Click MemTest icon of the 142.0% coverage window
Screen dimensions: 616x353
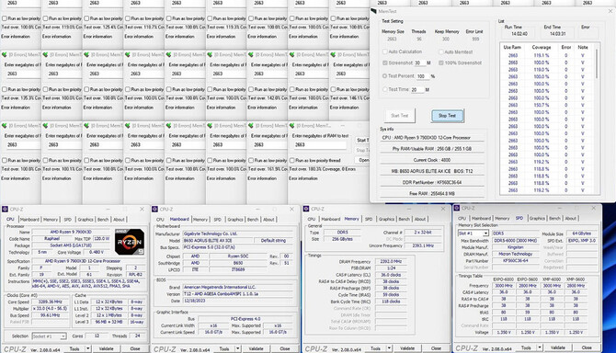(x=251, y=54)
